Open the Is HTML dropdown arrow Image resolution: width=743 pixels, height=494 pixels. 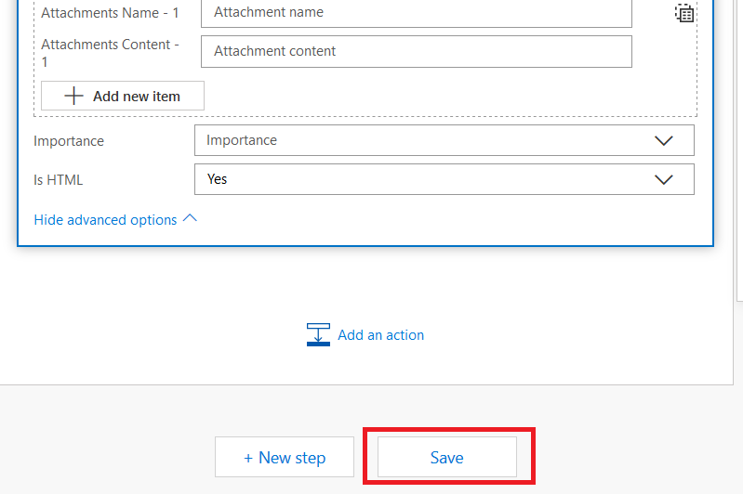(x=664, y=179)
